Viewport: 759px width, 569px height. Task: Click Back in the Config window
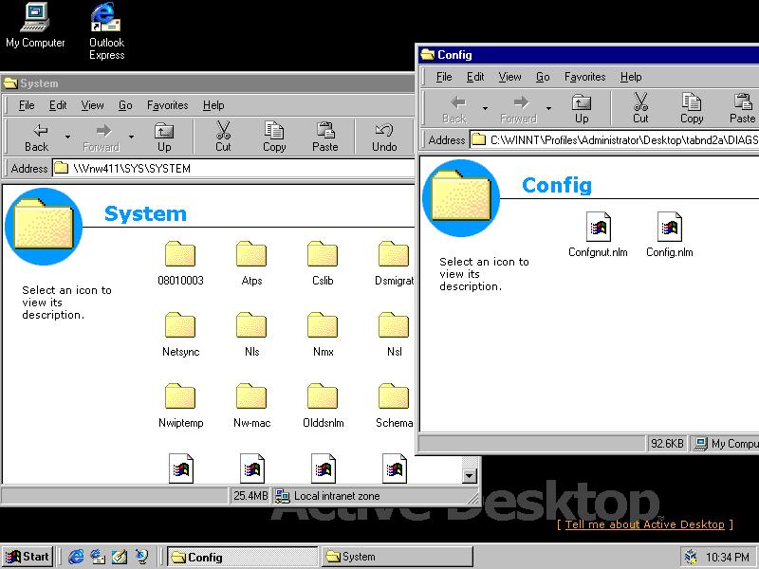point(454,109)
